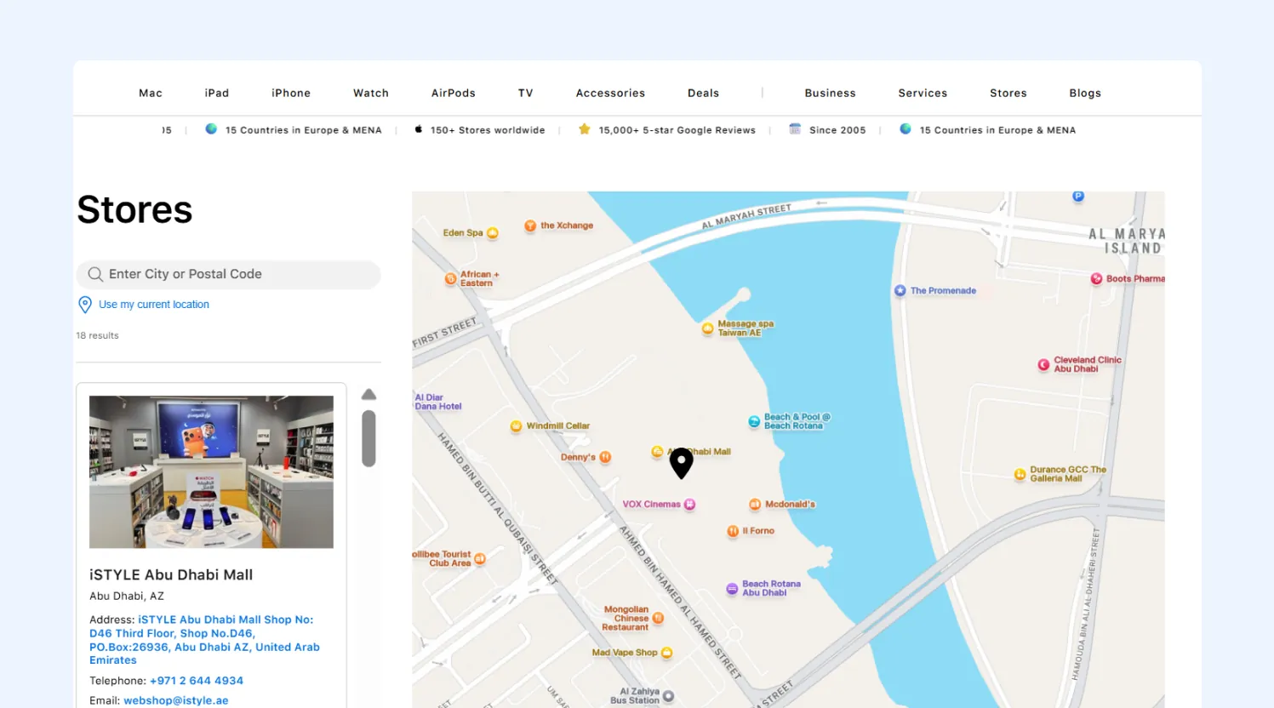Click the location pin icon beside current location
The height and width of the screenshot is (708, 1274).
coord(85,305)
